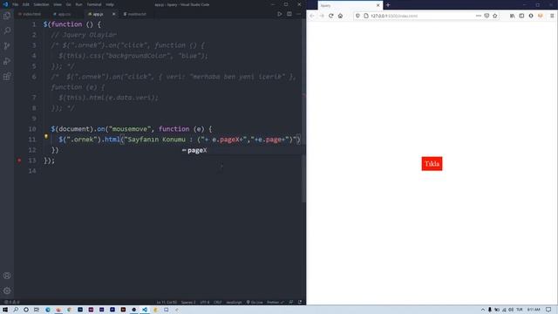Open the Windows Action Center

548,310
